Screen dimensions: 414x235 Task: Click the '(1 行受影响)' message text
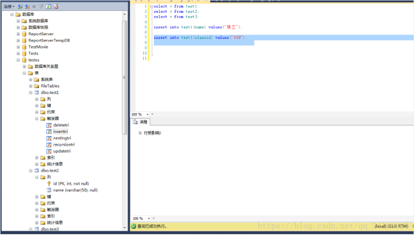tap(150, 133)
